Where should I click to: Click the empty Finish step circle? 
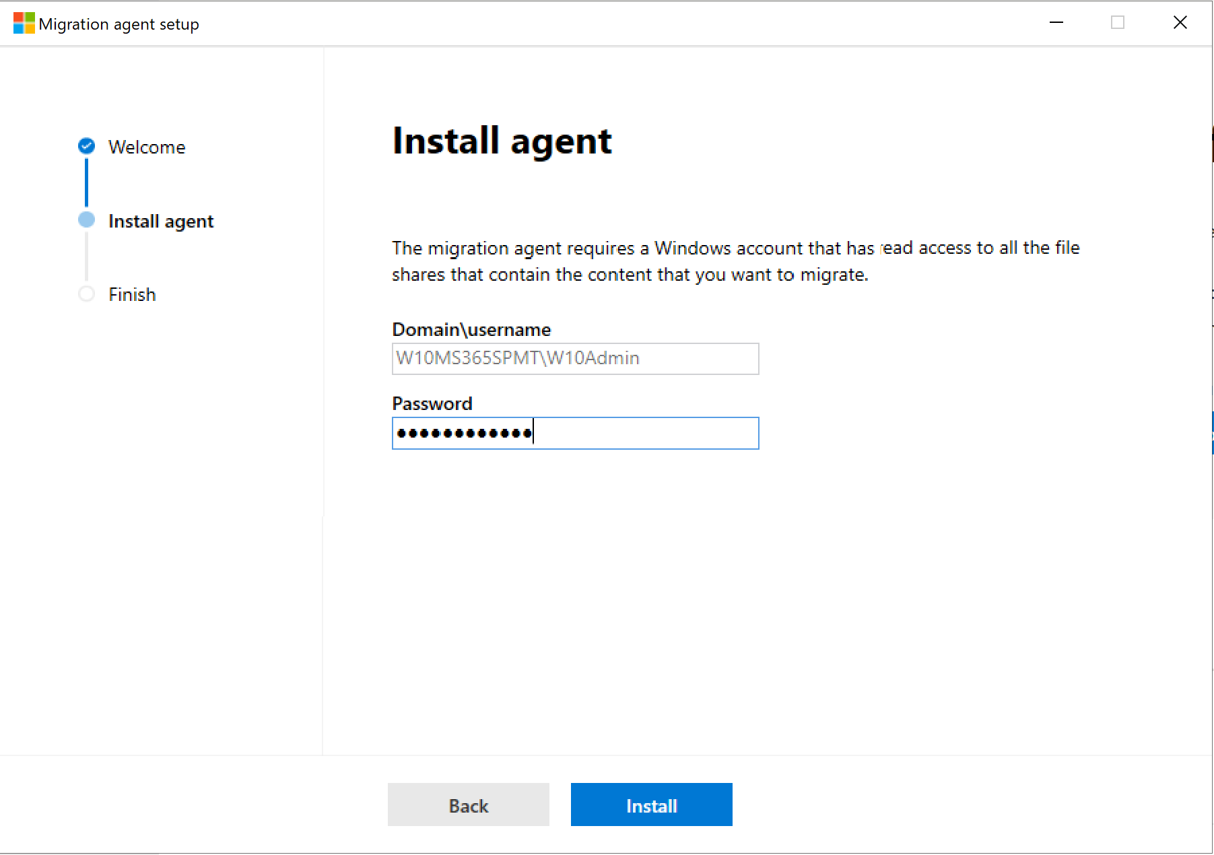(86, 294)
